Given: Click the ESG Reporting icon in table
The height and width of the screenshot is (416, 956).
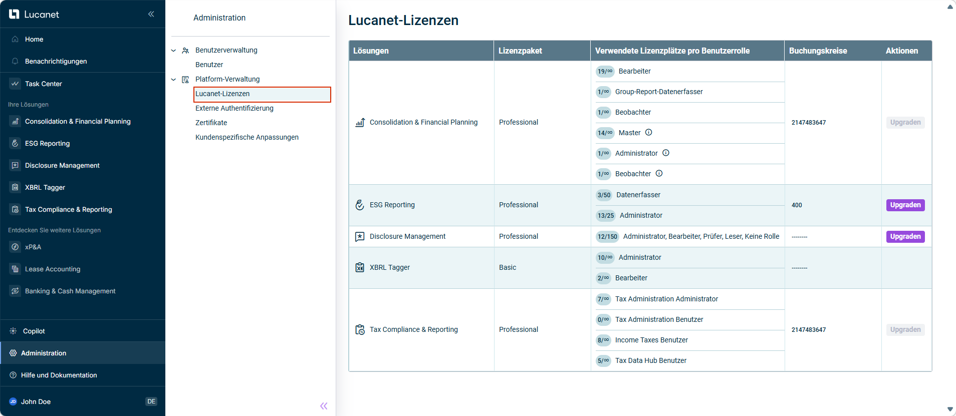Looking at the screenshot, I should tap(360, 205).
